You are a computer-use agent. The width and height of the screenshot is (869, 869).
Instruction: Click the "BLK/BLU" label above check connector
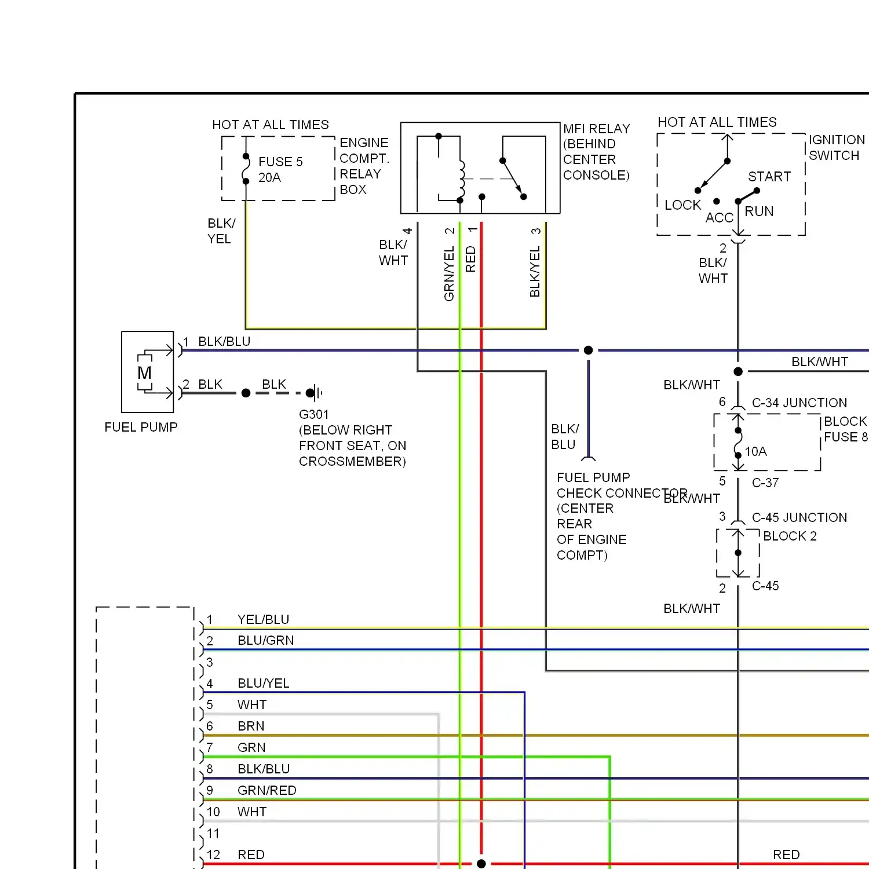pyautogui.click(x=565, y=437)
